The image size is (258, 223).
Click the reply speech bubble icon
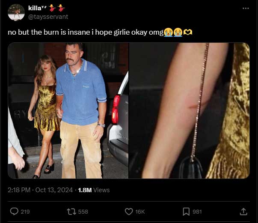click(14, 211)
